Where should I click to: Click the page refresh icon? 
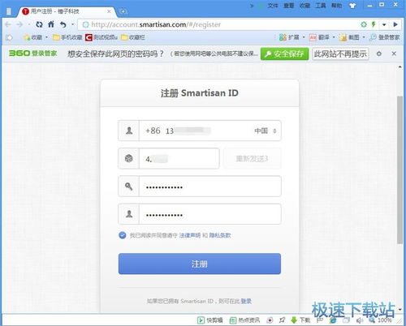39,24
